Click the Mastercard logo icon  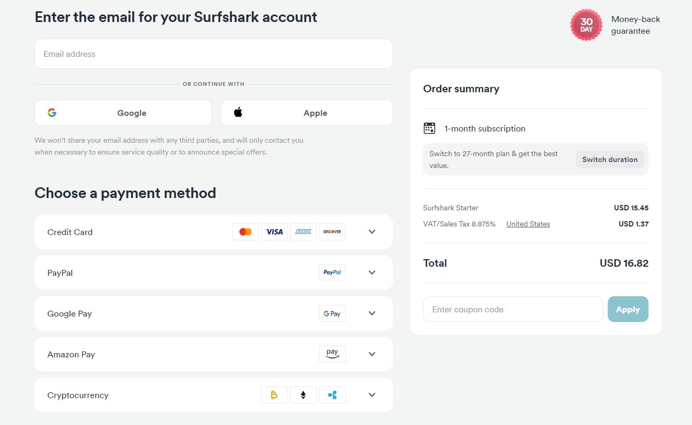pyautogui.click(x=245, y=232)
